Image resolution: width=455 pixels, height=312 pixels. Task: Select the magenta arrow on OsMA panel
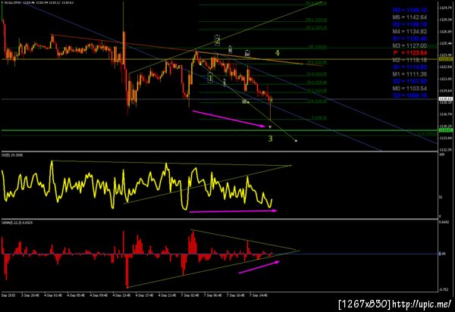click(259, 267)
